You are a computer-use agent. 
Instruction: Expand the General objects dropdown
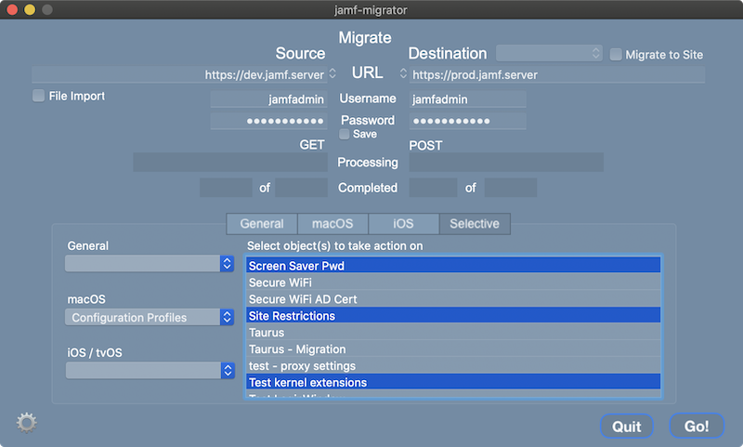(x=150, y=264)
